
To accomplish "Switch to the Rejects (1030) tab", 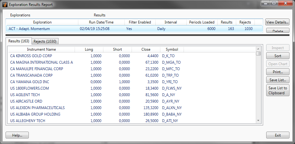I will tap(45, 41).
